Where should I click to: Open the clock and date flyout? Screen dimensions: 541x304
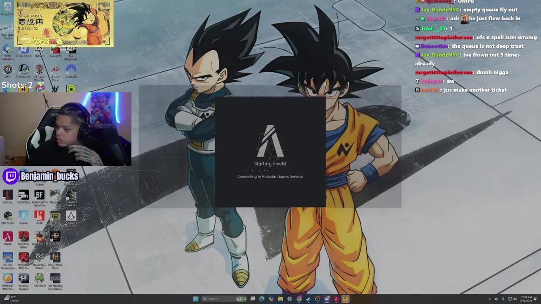click(x=527, y=299)
